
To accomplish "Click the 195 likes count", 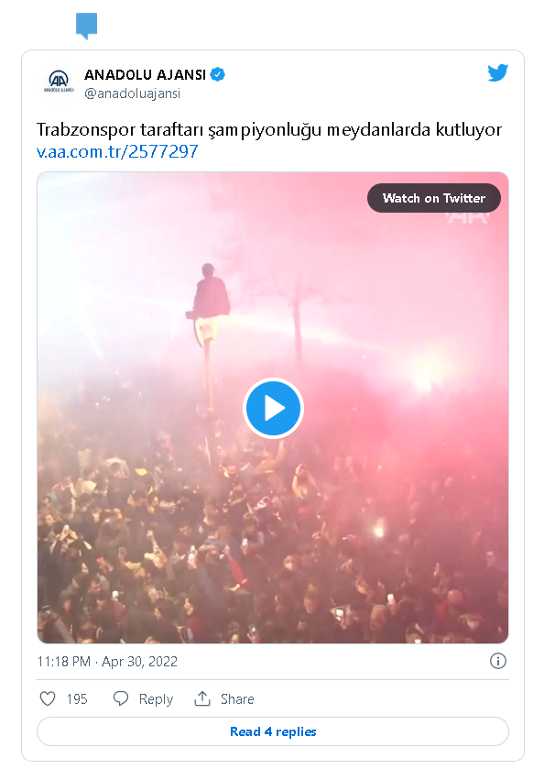I will tap(77, 698).
